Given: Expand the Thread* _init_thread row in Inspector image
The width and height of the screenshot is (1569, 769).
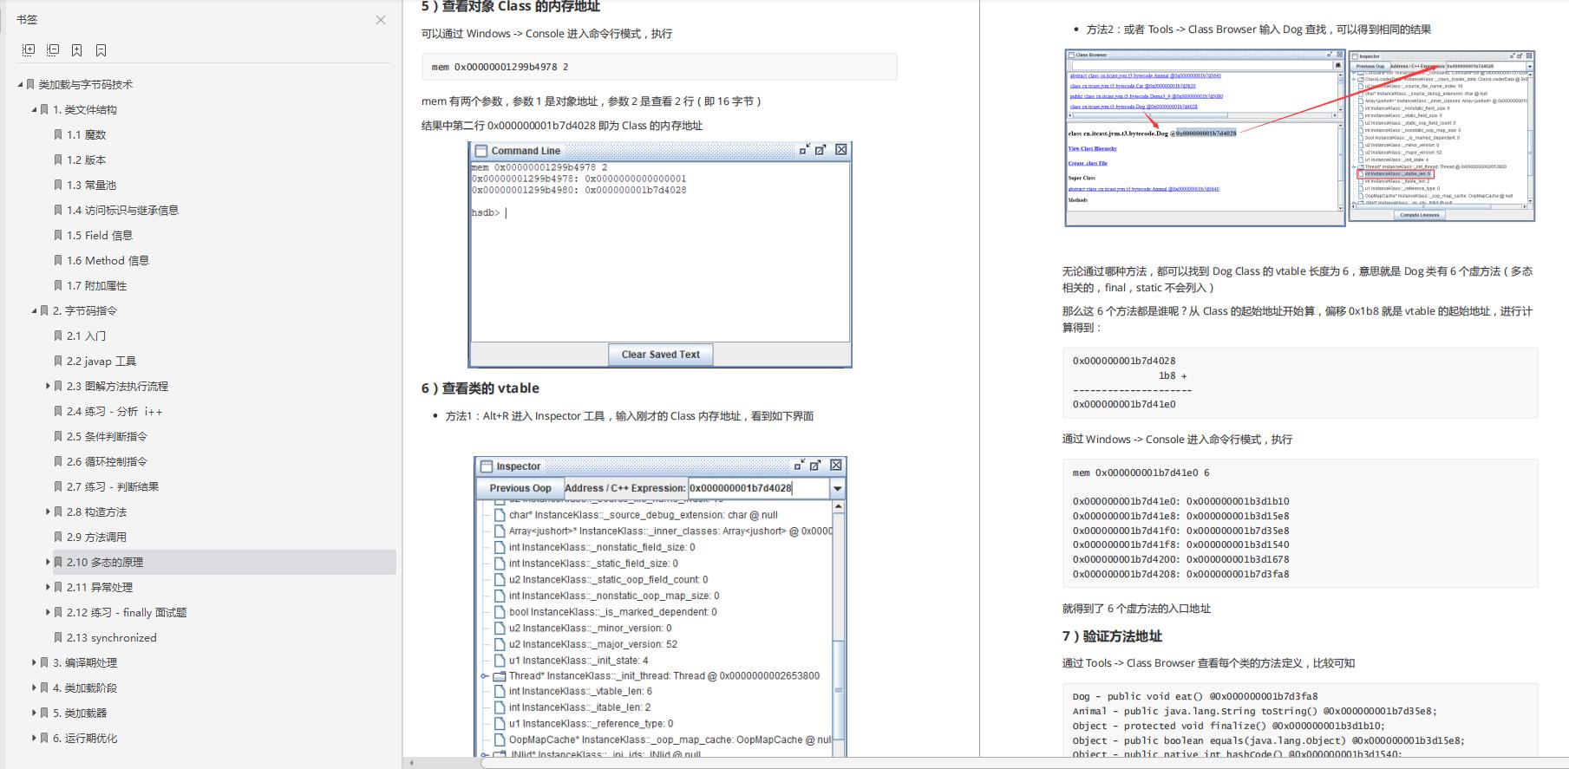Looking at the screenshot, I should [485, 676].
